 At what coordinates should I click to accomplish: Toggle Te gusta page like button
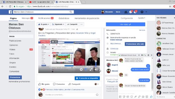point(44,24)
